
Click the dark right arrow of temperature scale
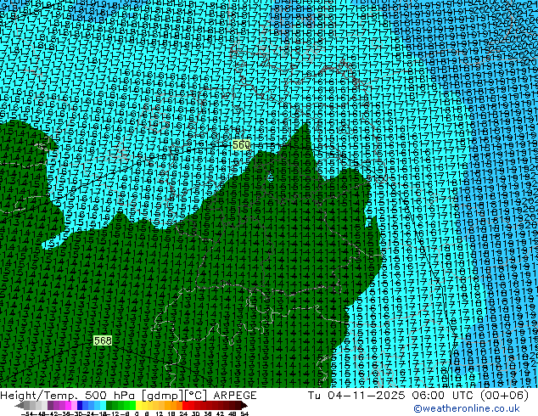click(x=244, y=406)
